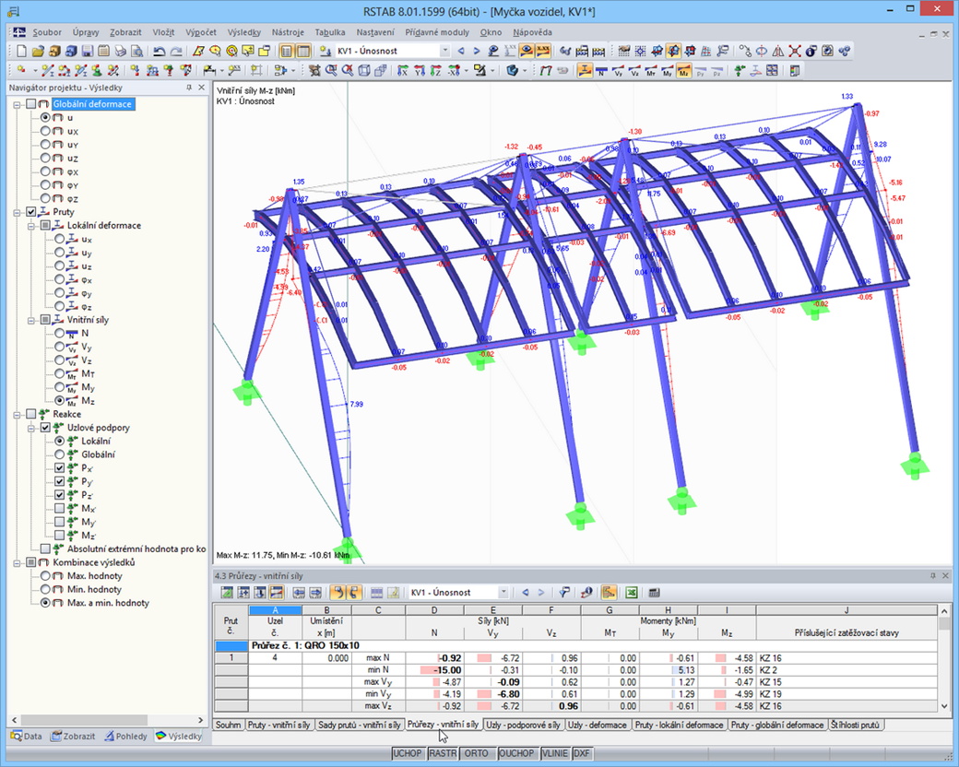The width and height of the screenshot is (959, 767).
Task: Collapse the Reakce tree node
Action: 18,414
